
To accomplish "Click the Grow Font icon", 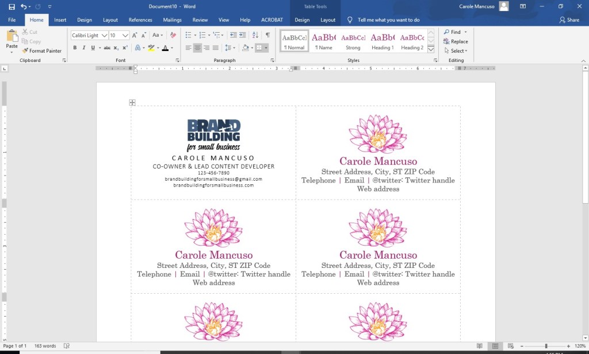I will (135, 35).
